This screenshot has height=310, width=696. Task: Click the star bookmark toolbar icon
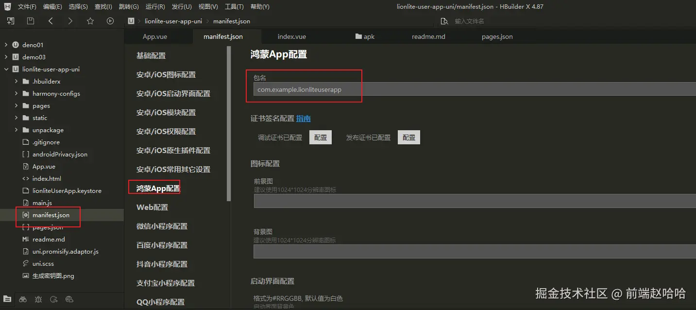[x=90, y=21]
